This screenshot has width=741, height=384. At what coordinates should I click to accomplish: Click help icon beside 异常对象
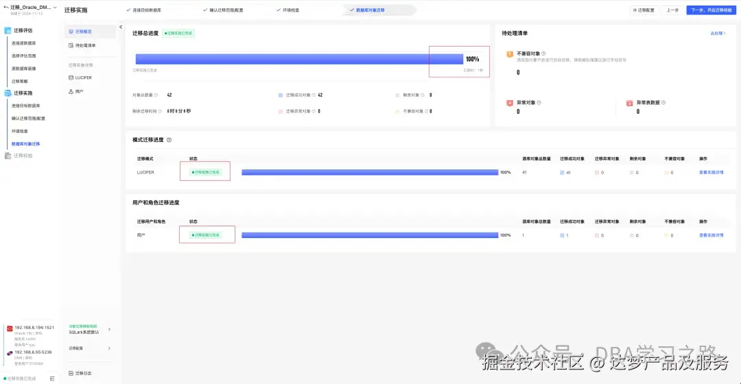[x=539, y=102]
